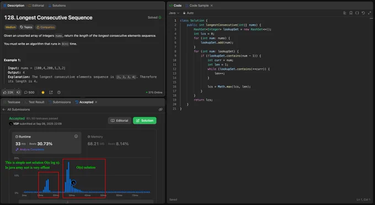Open the help question-mark icon under the description

point(59,92)
